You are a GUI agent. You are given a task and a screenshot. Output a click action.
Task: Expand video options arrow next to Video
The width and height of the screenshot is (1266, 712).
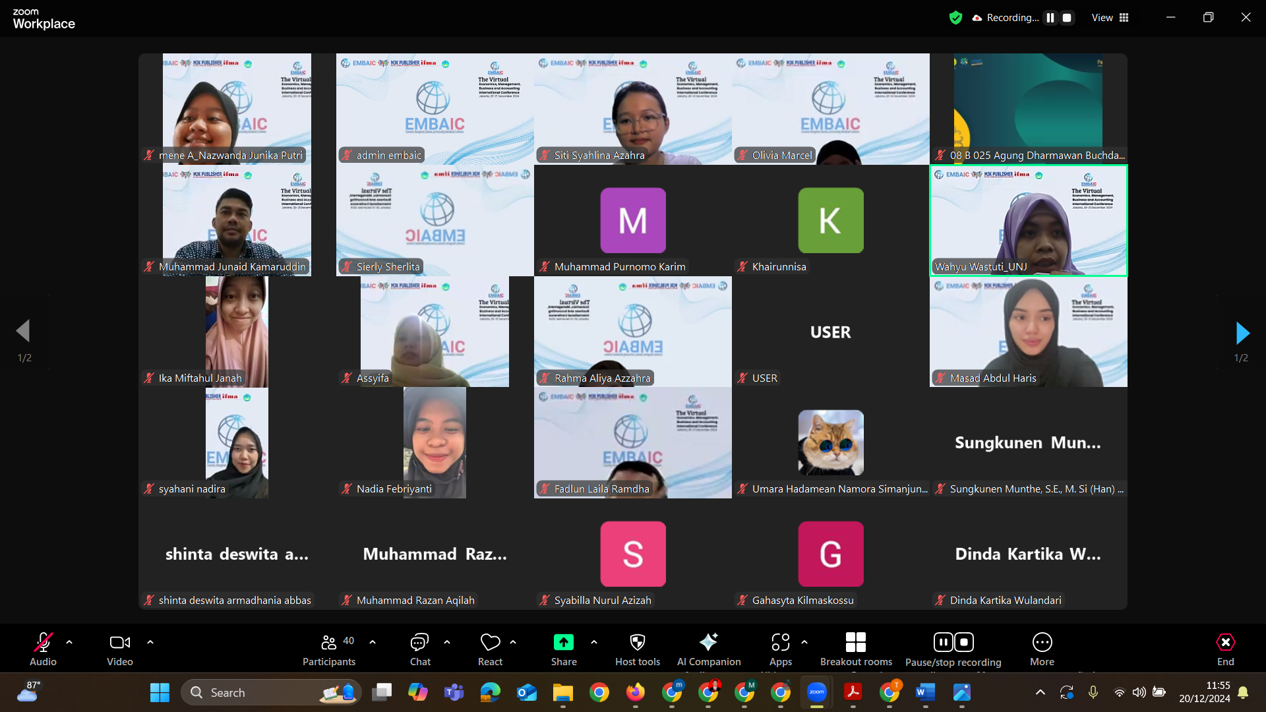(150, 641)
